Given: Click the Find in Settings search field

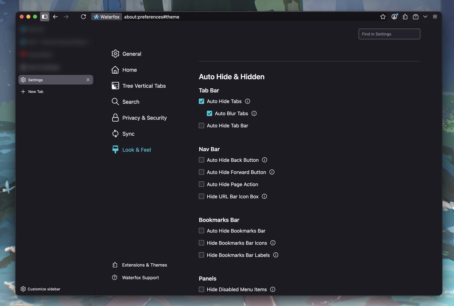Looking at the screenshot, I should click(389, 34).
